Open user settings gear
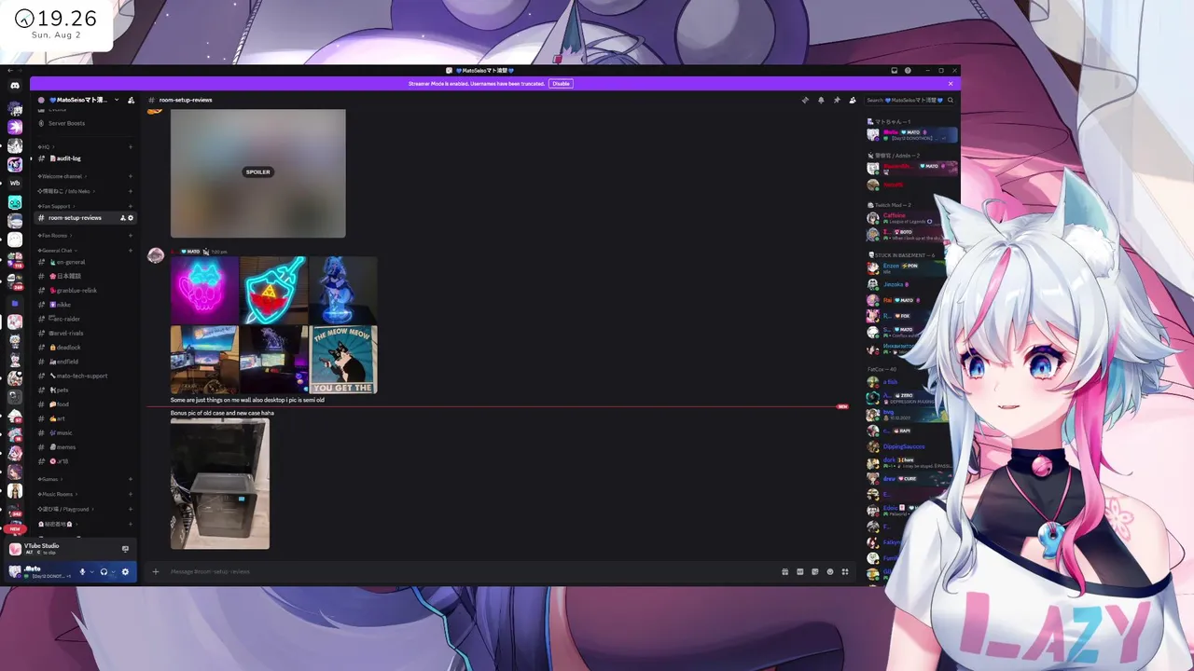Image resolution: width=1194 pixels, height=671 pixels. (125, 571)
